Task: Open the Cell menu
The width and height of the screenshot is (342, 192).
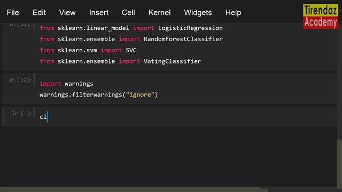Action: tap(128, 12)
